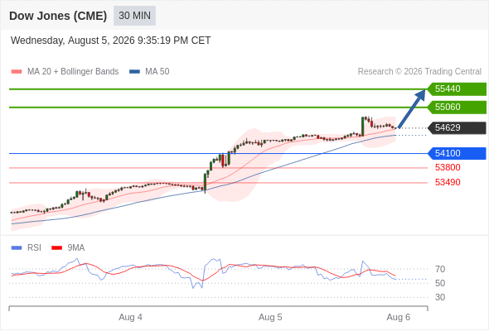
Task: Click the Dow Jones (CME) title
Action: point(58,16)
